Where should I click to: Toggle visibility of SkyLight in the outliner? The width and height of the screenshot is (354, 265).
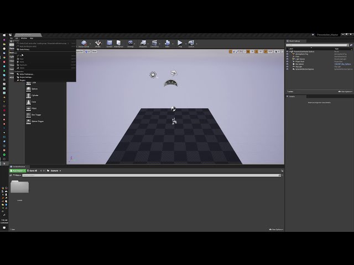288,67
